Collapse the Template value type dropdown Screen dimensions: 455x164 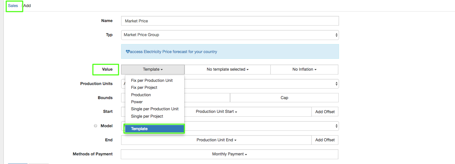pyautogui.click(x=153, y=69)
